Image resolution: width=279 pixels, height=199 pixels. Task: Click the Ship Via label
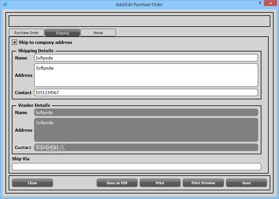[21, 159]
